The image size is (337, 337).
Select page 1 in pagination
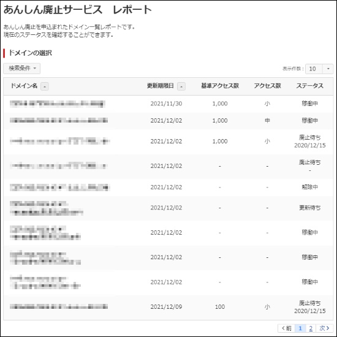point(300,328)
